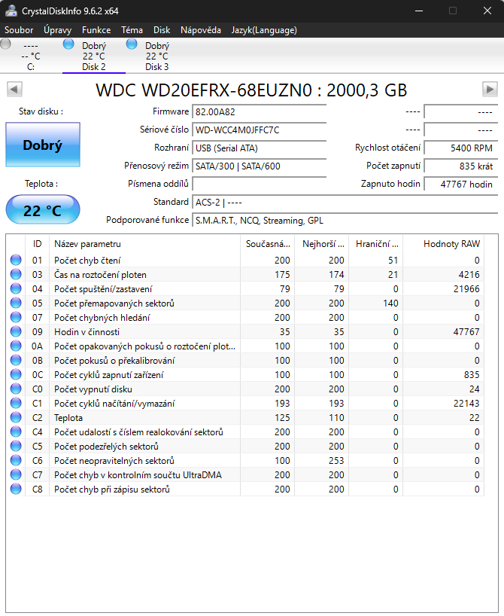Screen dimensions: 504x616
Task: Select the Počet chyb čtení row
Action: point(245,260)
